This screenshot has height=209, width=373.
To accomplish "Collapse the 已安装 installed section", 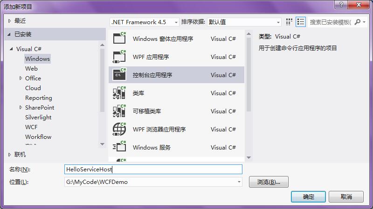I will [9, 34].
